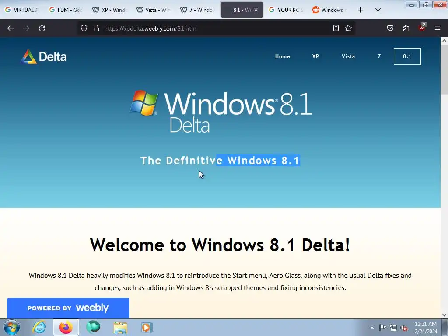Open the Home nav link
448x336 pixels.
(282, 56)
